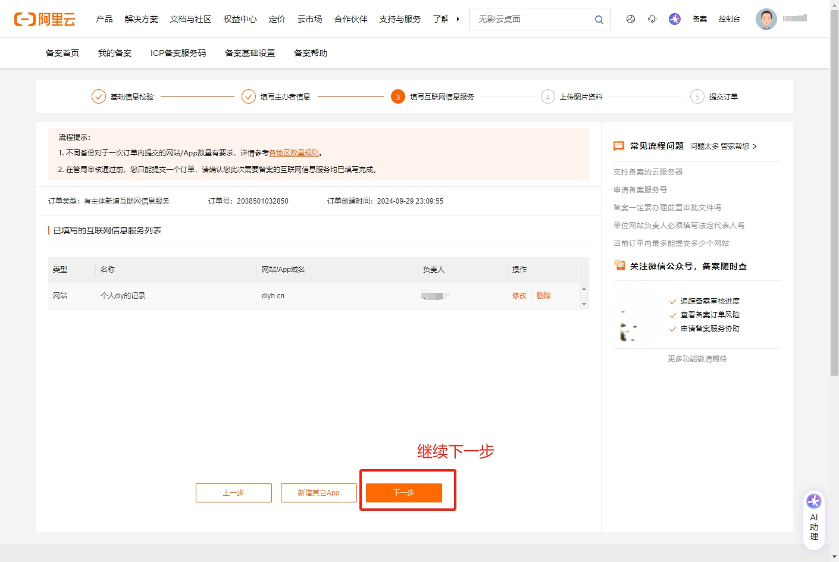This screenshot has width=839, height=562.
Task: Expand the 了解 arrow in the navbar
Action: (457, 18)
